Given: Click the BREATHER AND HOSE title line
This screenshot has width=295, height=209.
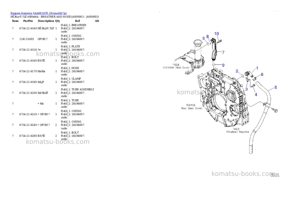Looking at the screenshot, I should 54,17.
